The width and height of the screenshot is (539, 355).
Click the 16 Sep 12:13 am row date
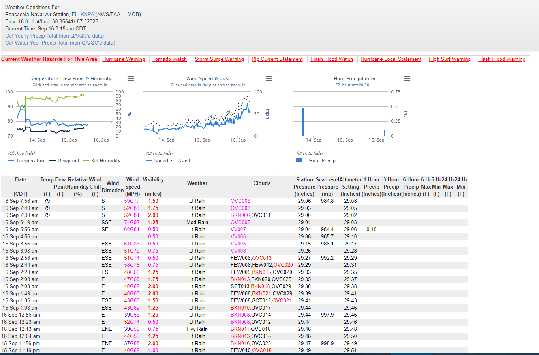tap(21, 329)
